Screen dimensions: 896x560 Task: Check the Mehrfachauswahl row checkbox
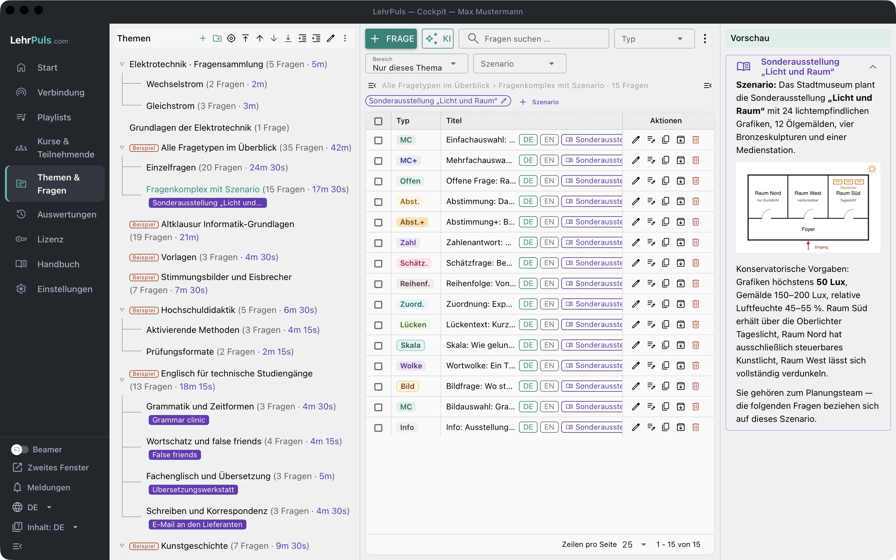(x=378, y=161)
